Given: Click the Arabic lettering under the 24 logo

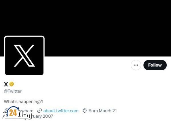Looking at the screenshot, I should tap(16, 117).
